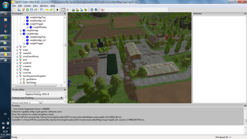247x139 pixels.
Task: Click the system tray volume speaker icon
Action: pos(3,123)
